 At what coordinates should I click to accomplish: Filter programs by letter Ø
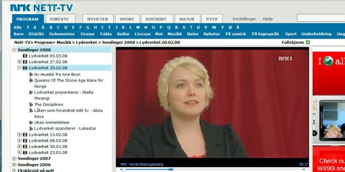click(x=230, y=27)
